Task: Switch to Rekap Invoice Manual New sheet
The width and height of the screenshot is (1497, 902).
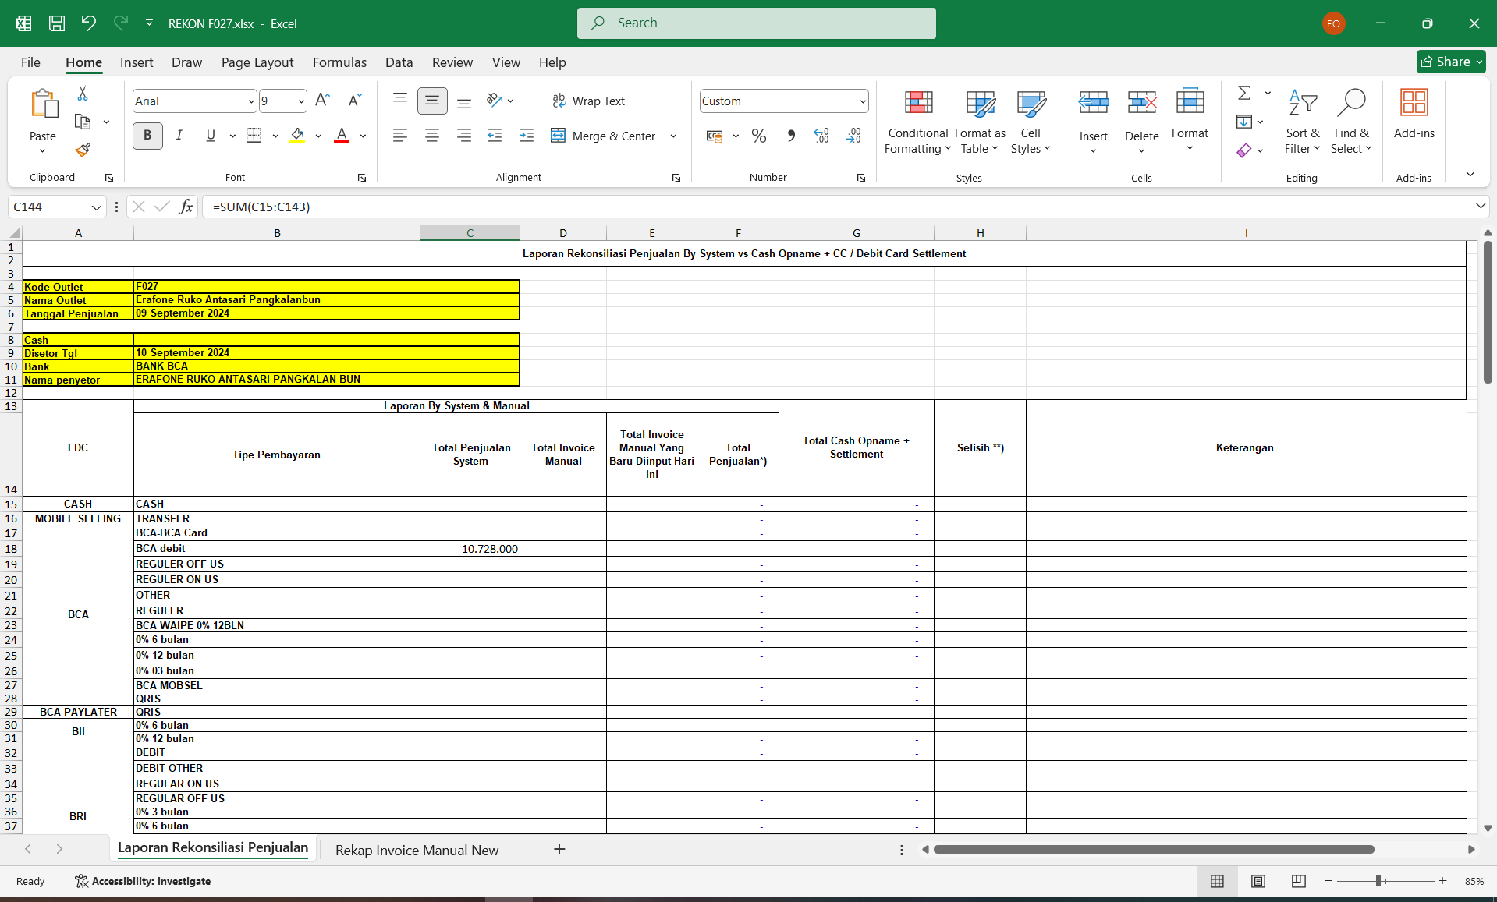Action: (x=417, y=850)
